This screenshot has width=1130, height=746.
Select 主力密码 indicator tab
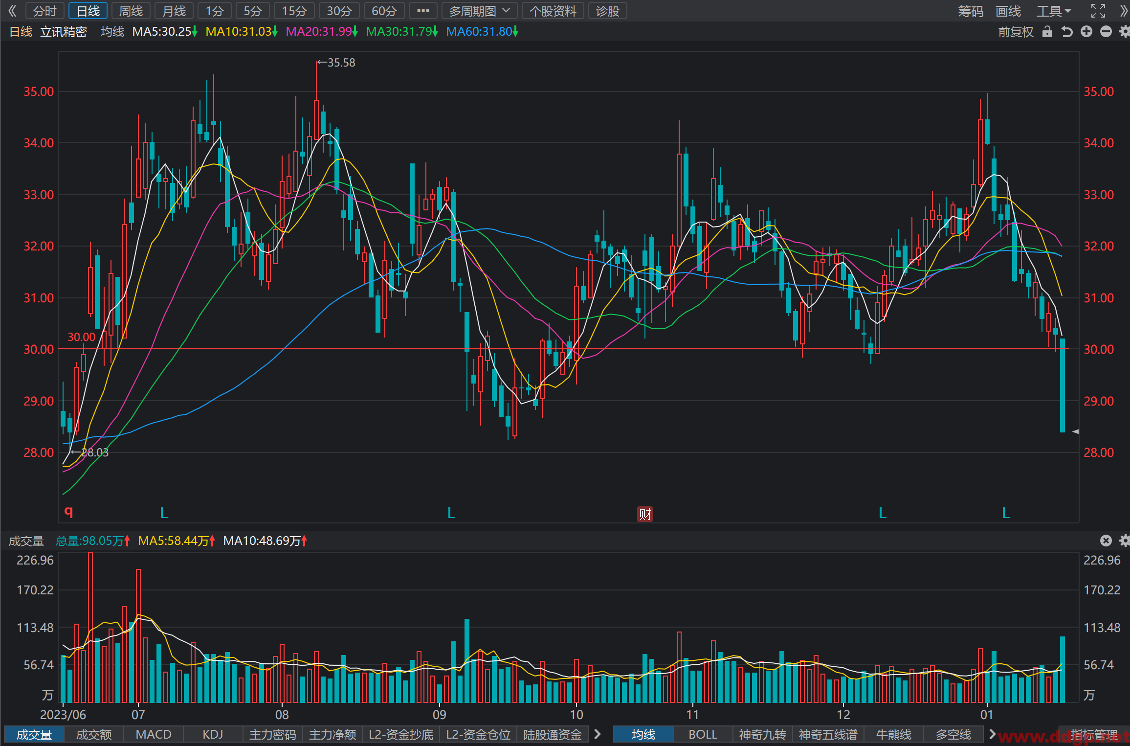(x=273, y=734)
